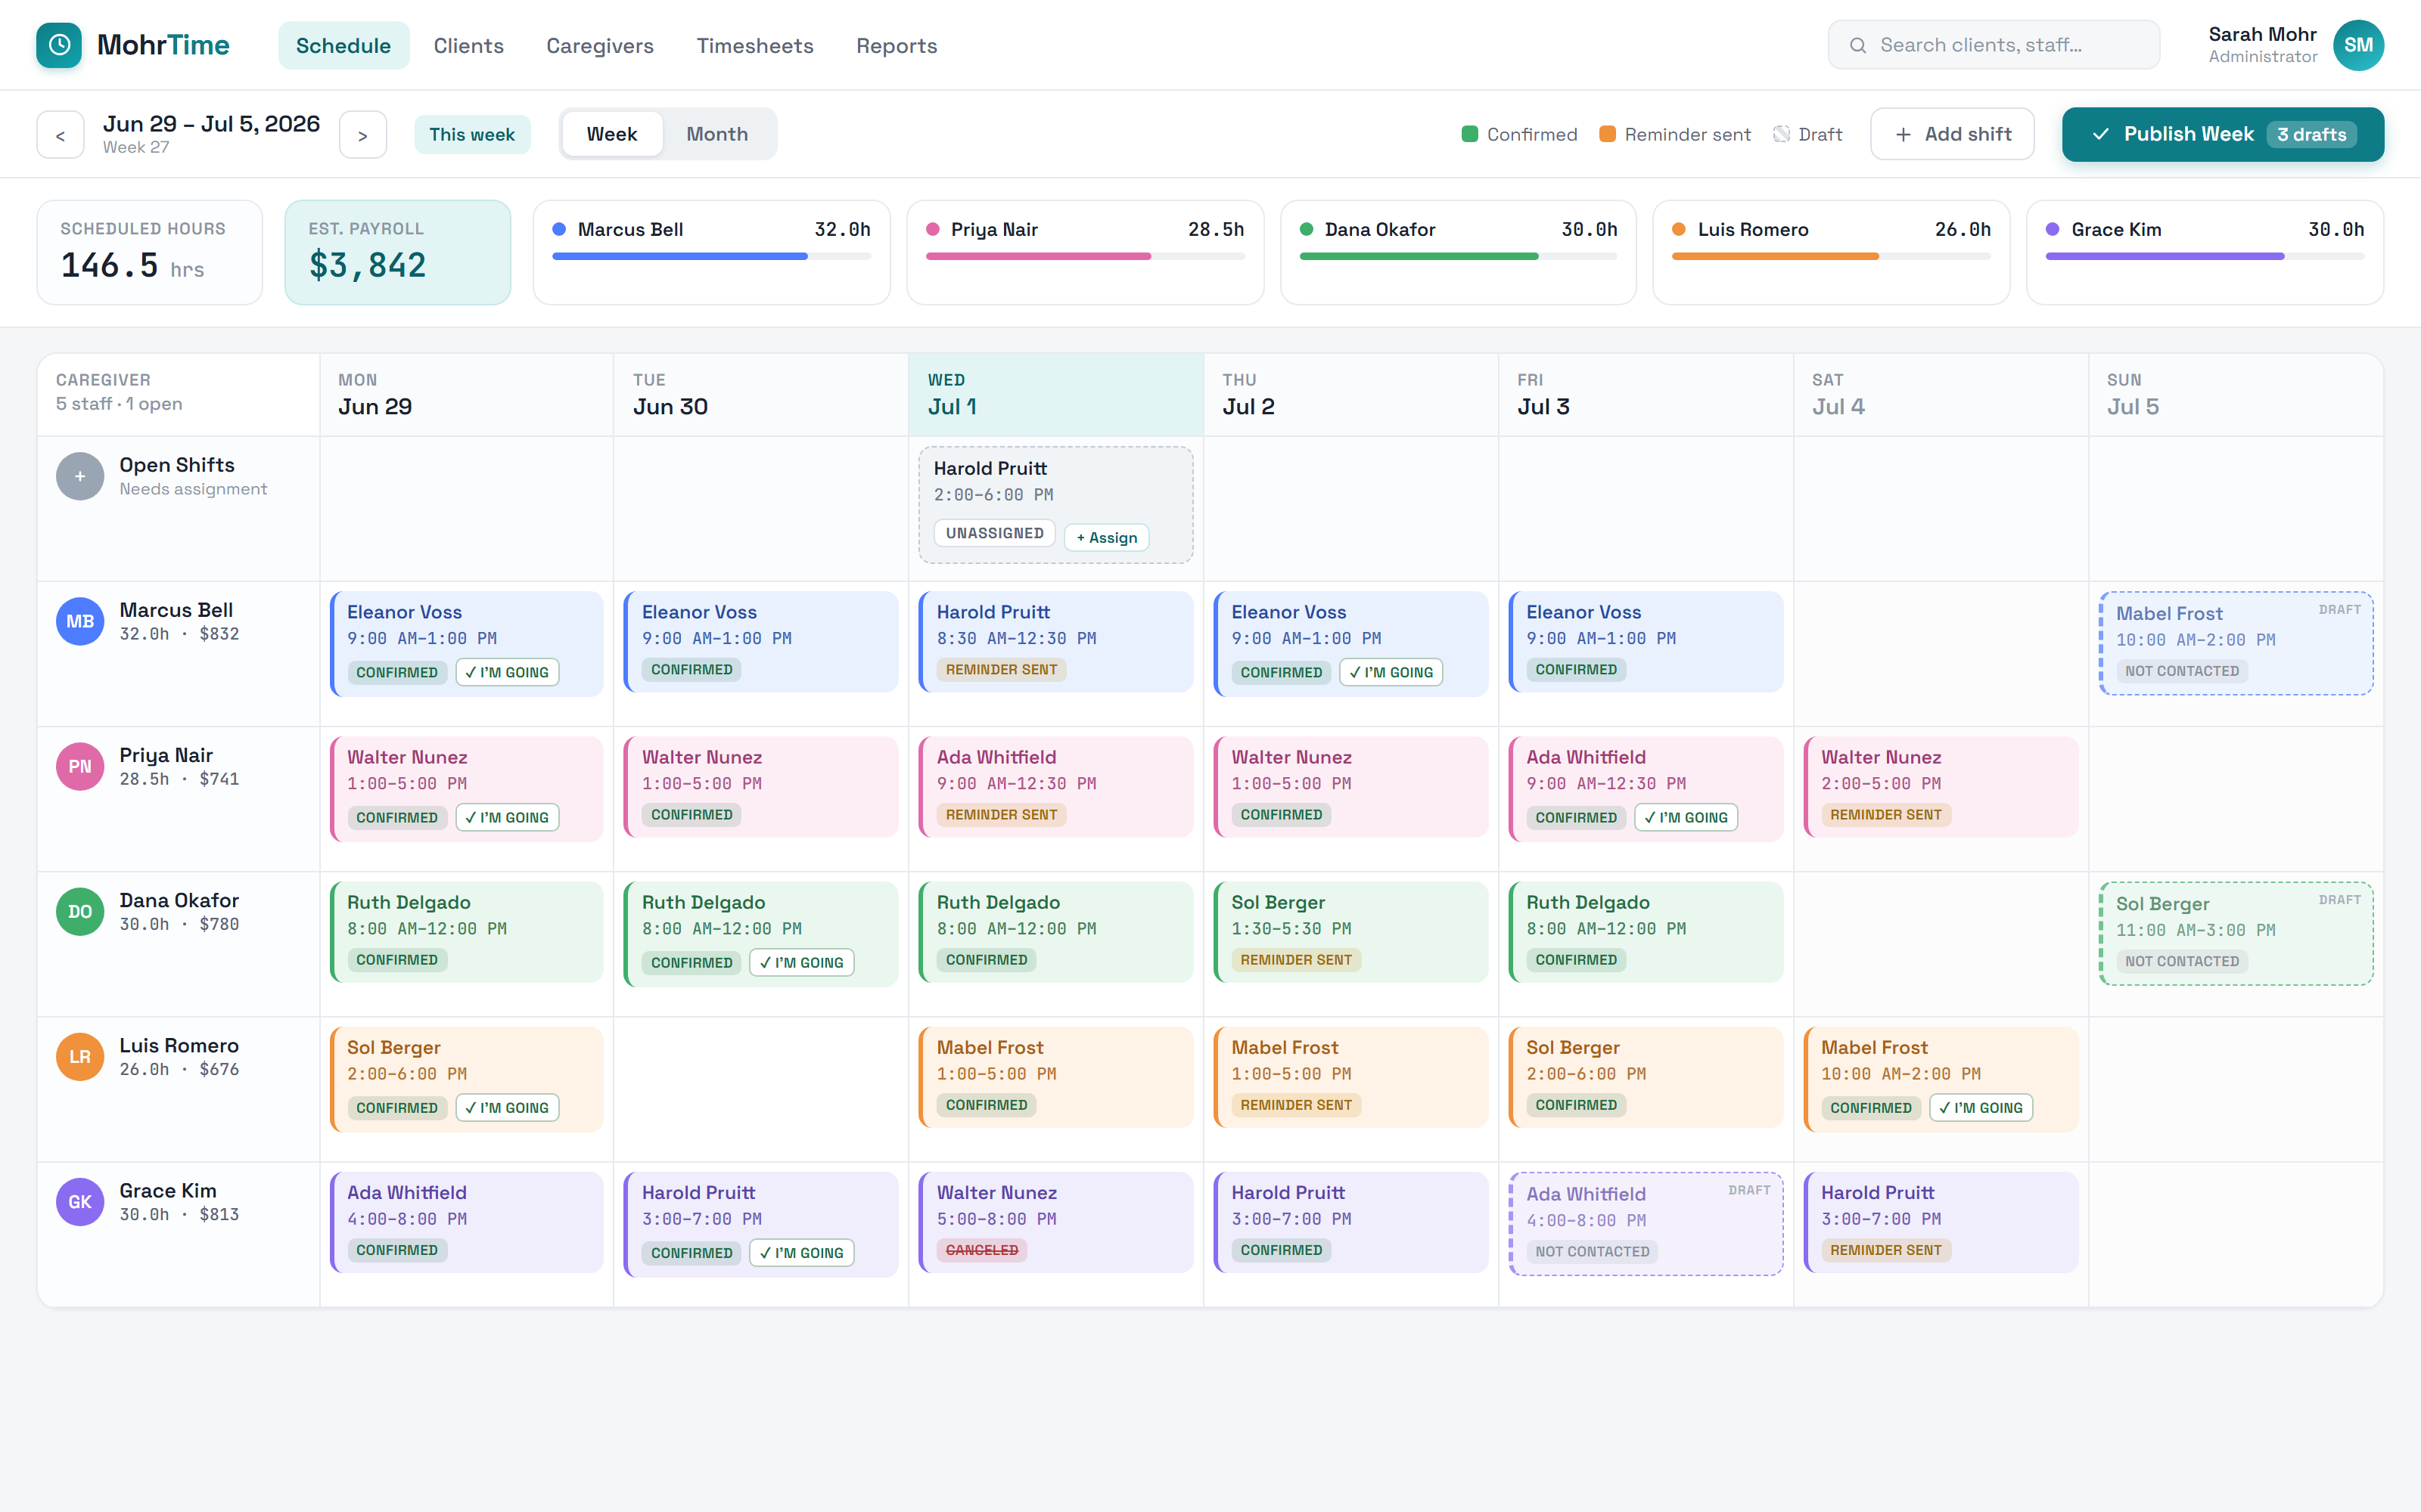Open Dana Okafor's draft Sol Berger Sunday shift

click(2236, 933)
